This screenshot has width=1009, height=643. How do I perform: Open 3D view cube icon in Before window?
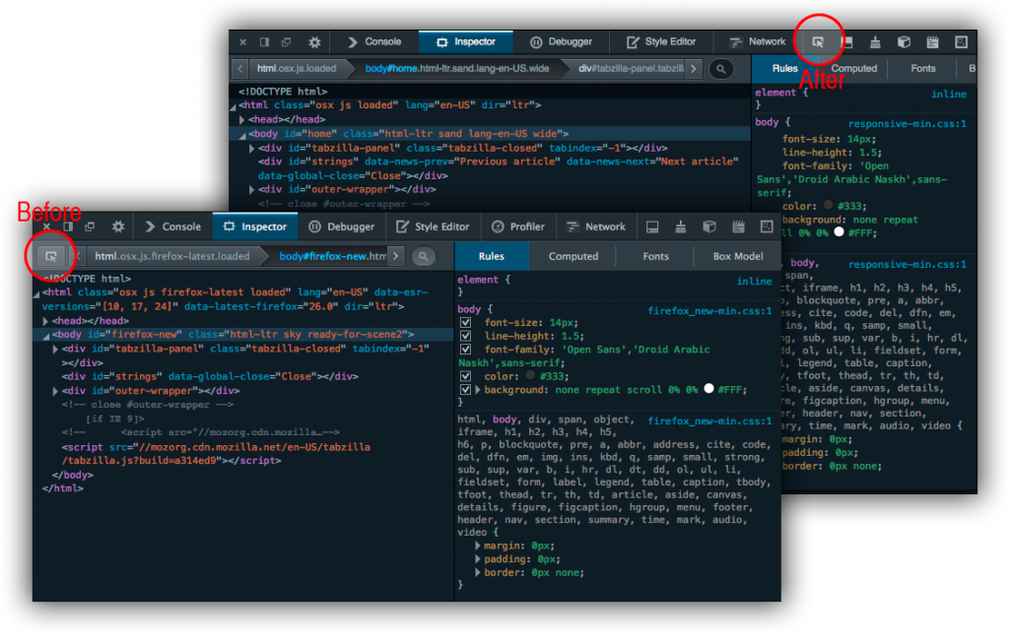(x=709, y=227)
